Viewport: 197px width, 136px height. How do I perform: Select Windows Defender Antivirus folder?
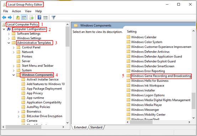[x=150, y=51]
